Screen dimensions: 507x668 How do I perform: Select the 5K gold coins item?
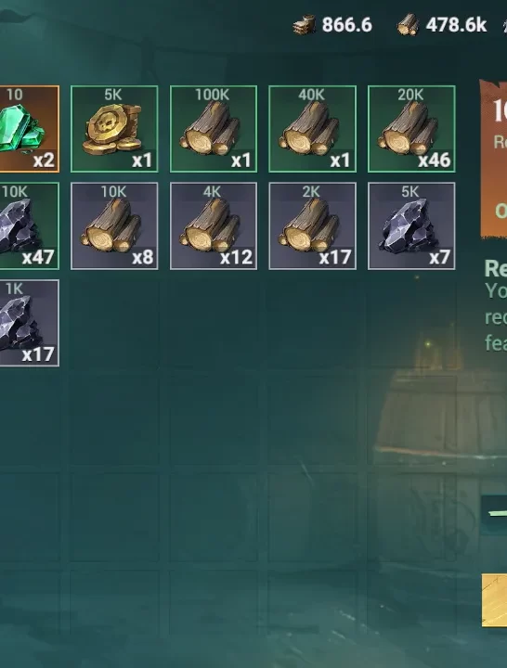point(114,129)
